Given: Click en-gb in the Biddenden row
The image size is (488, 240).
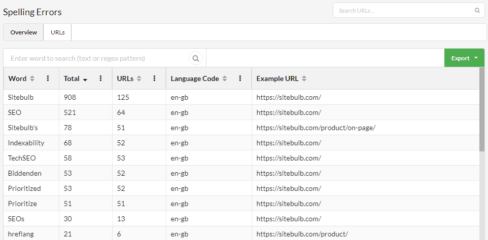Looking at the screenshot, I should (180, 173).
